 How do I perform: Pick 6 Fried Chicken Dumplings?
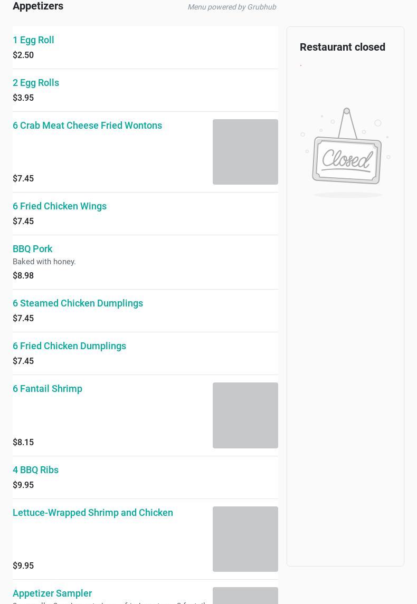[69, 346]
